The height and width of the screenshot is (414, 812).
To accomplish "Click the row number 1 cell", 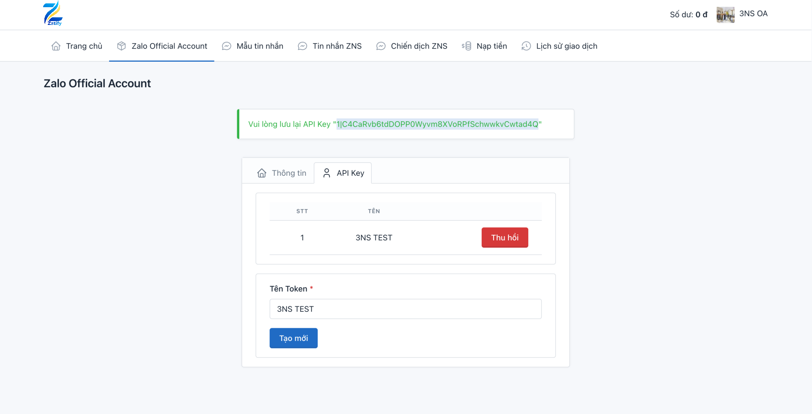I will [302, 238].
